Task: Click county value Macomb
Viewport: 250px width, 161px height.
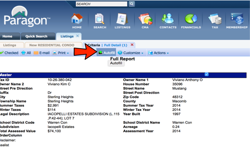Action: (179, 101)
